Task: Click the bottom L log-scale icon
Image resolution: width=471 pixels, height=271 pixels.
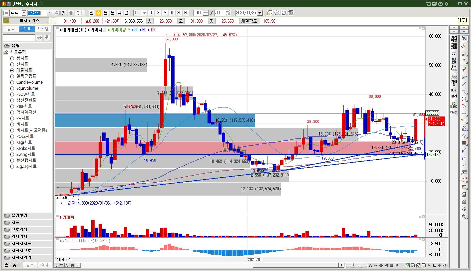Action: coord(434,265)
